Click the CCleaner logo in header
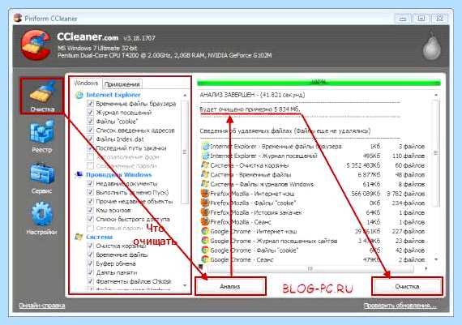Screen dimensions: 462x325 [x=36, y=45]
